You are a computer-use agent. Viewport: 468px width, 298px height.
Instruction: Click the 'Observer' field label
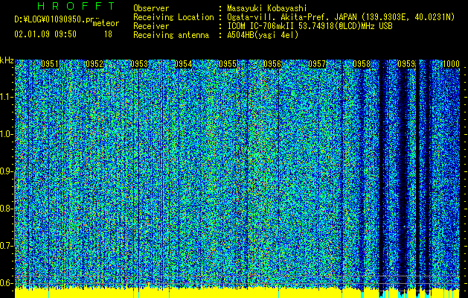pos(151,8)
